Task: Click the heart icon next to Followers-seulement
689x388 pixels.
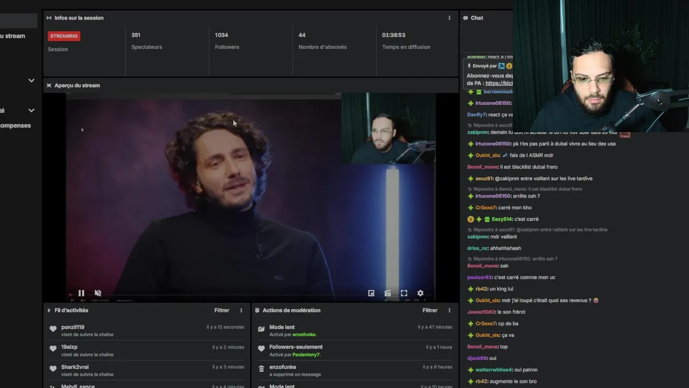Action: point(261,349)
